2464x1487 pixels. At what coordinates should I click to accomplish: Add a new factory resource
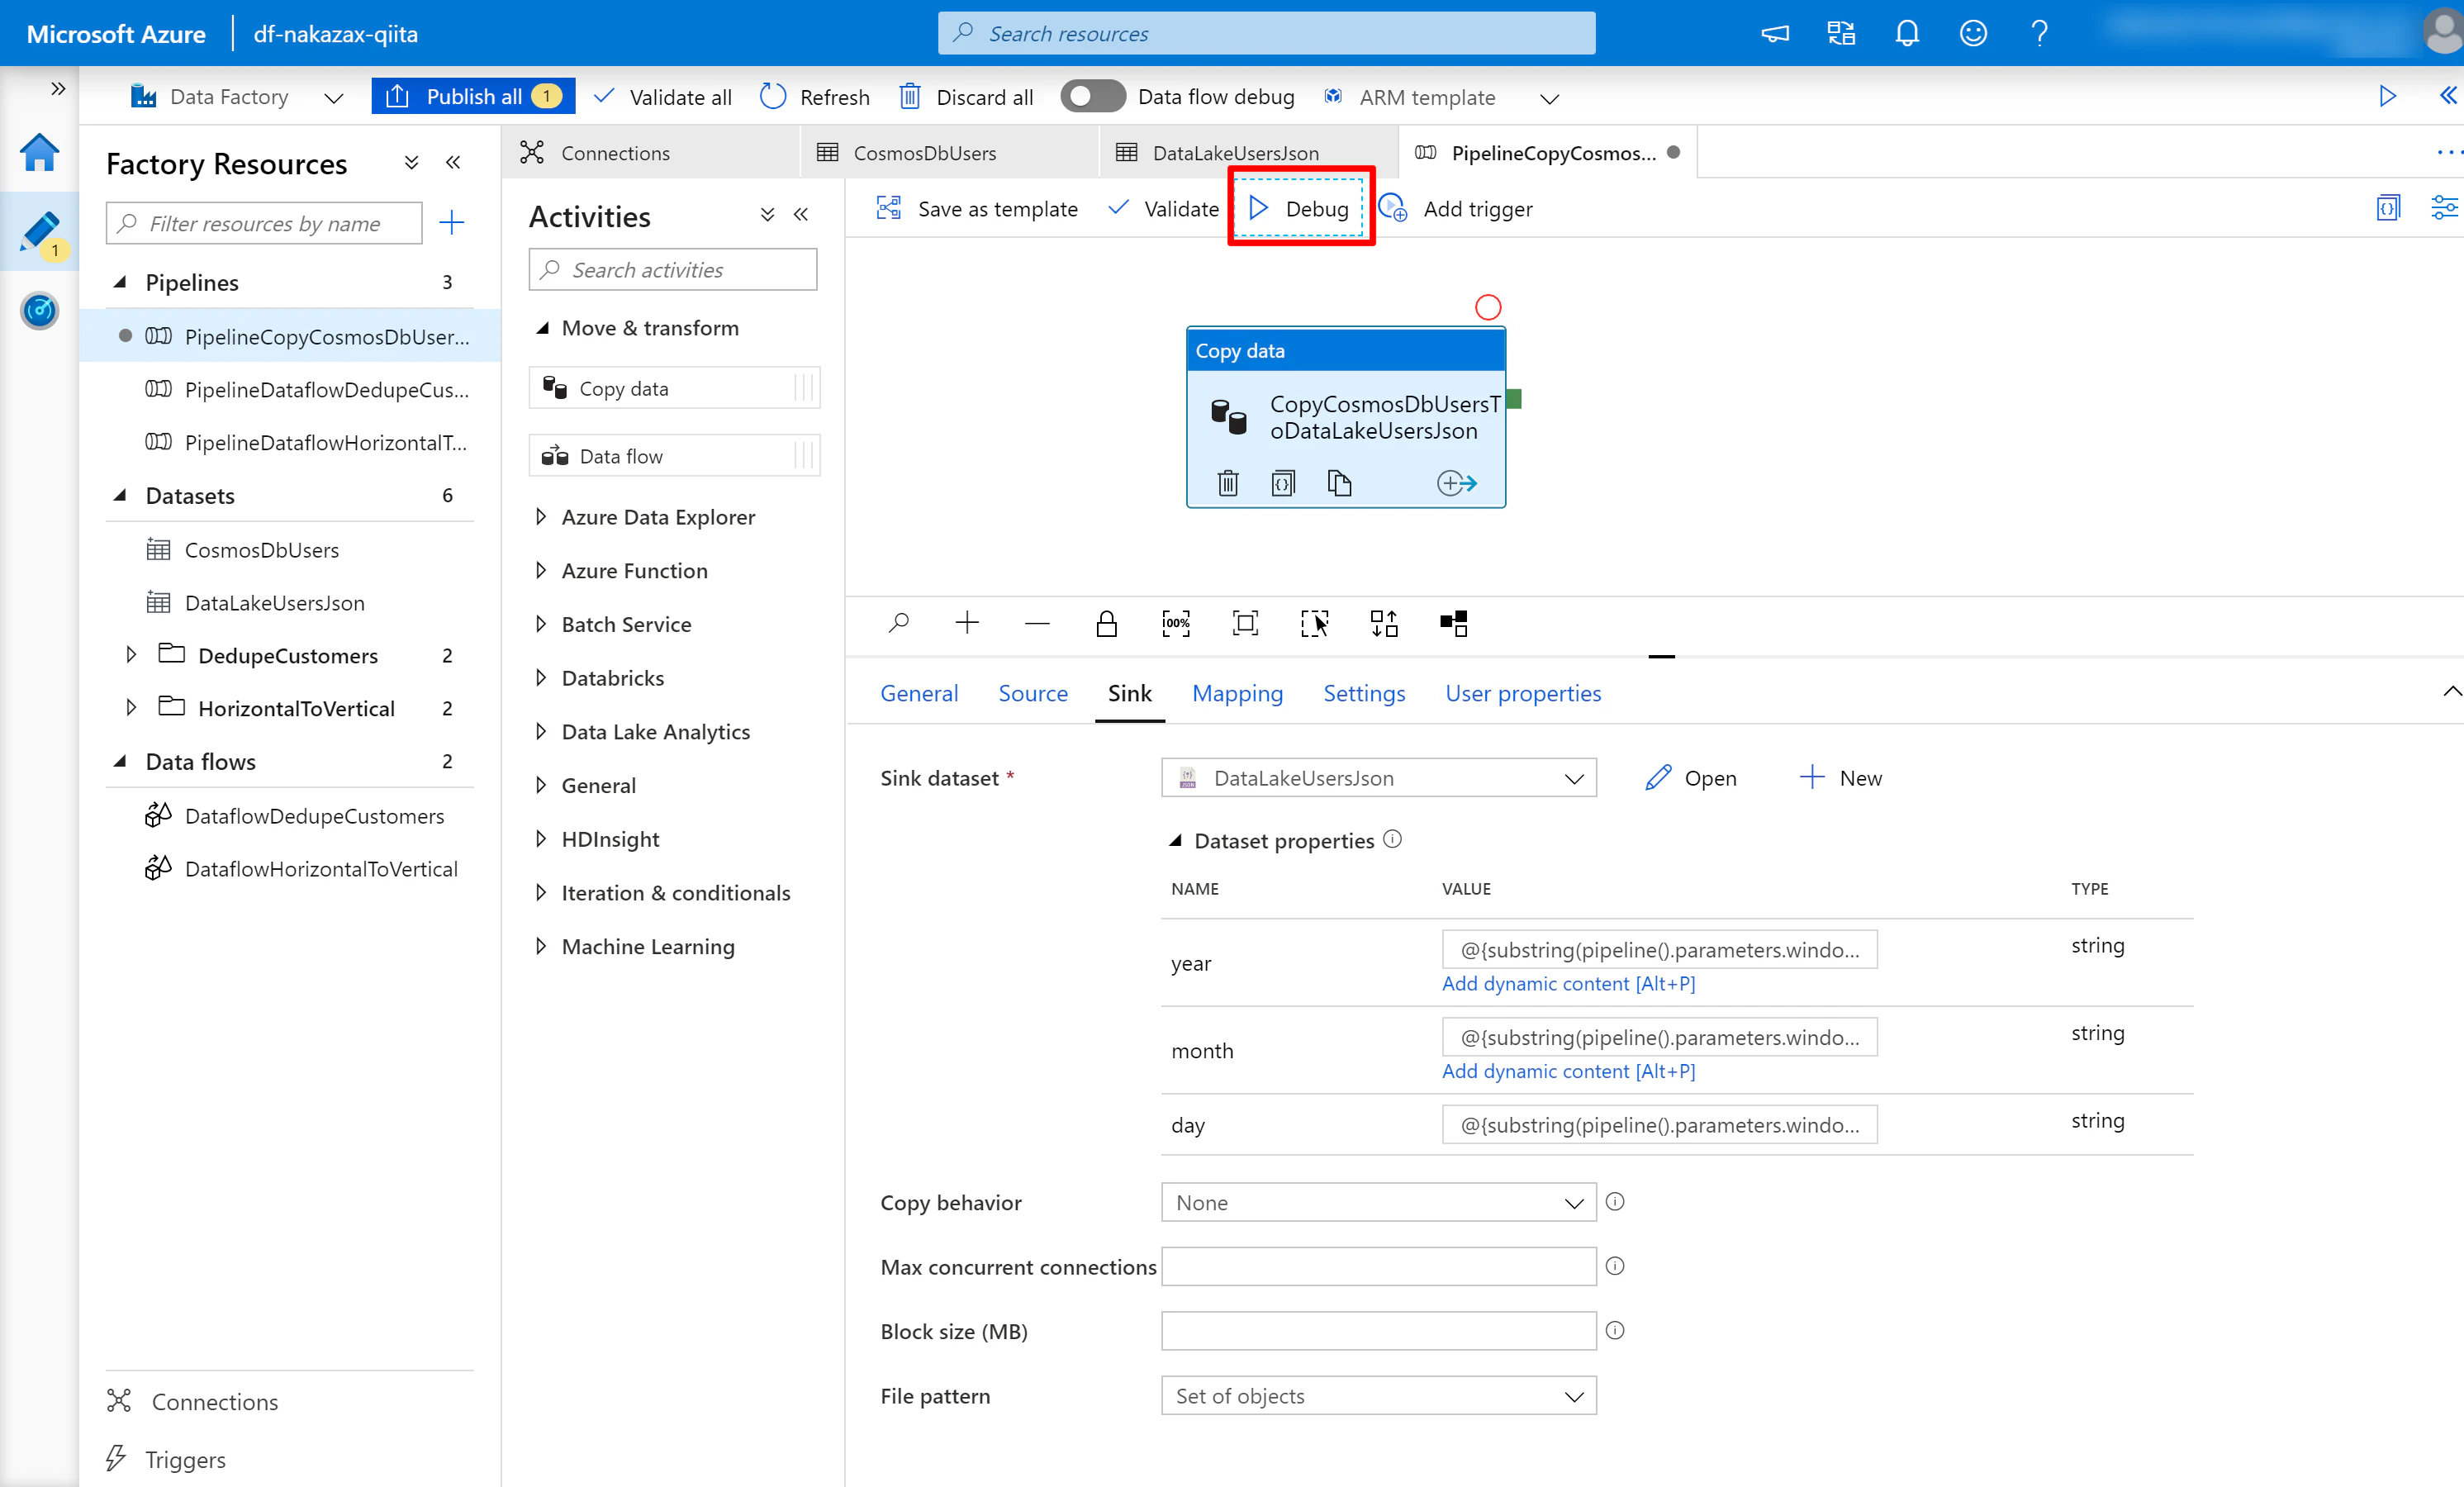click(x=452, y=222)
